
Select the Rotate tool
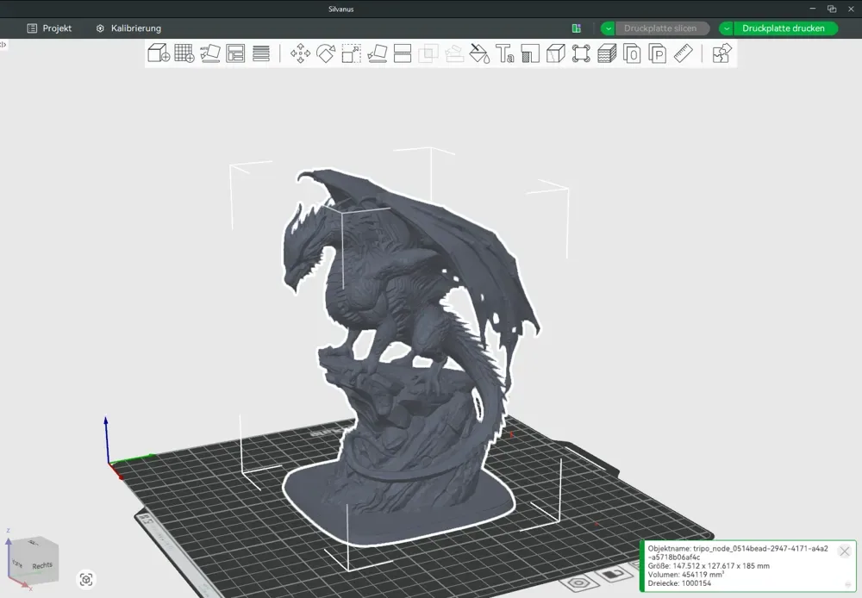tap(326, 53)
